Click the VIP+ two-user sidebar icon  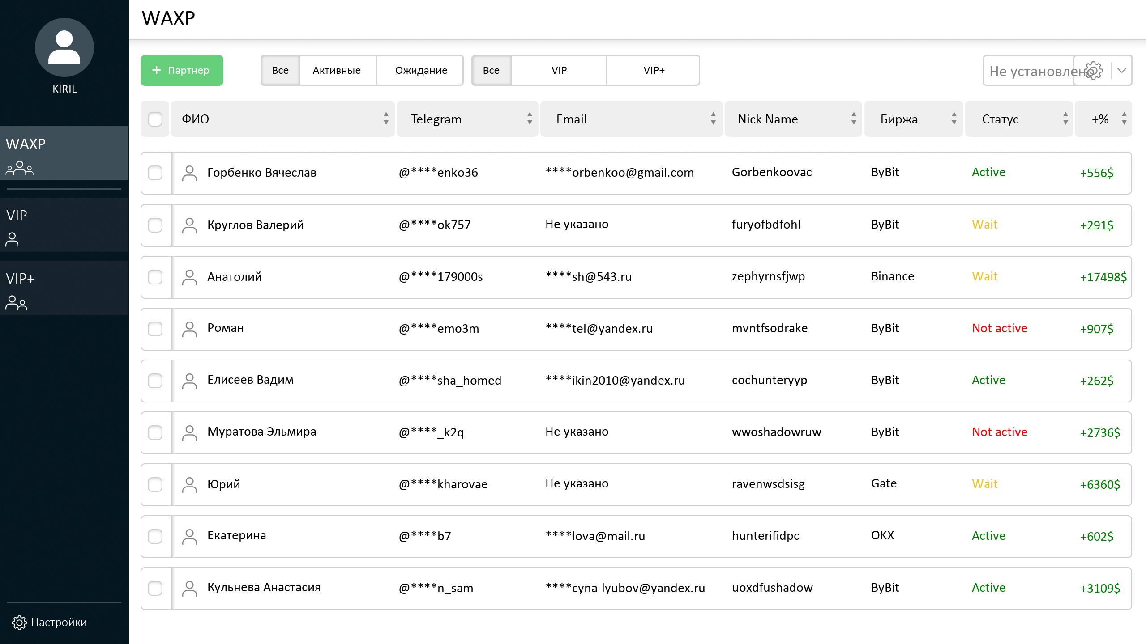16,303
